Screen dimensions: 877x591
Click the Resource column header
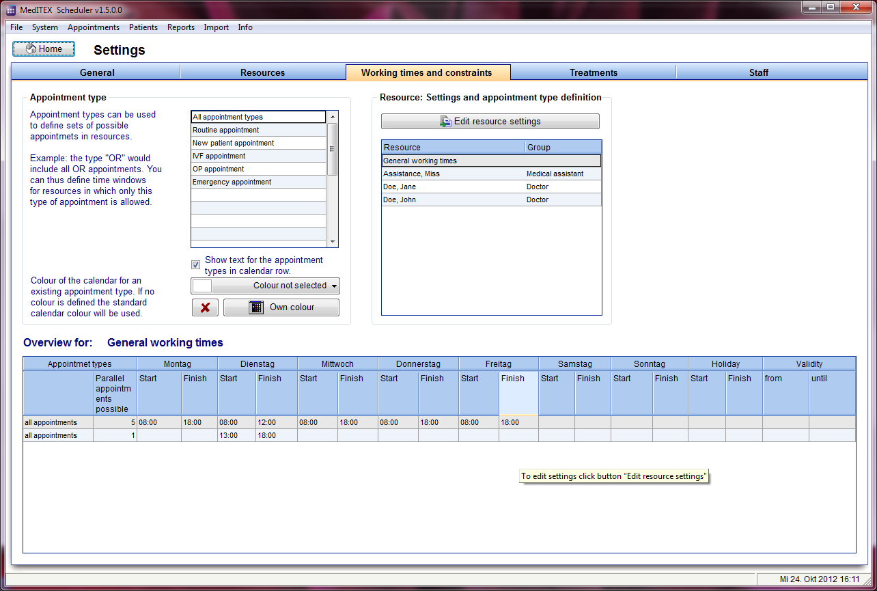pyautogui.click(x=453, y=147)
